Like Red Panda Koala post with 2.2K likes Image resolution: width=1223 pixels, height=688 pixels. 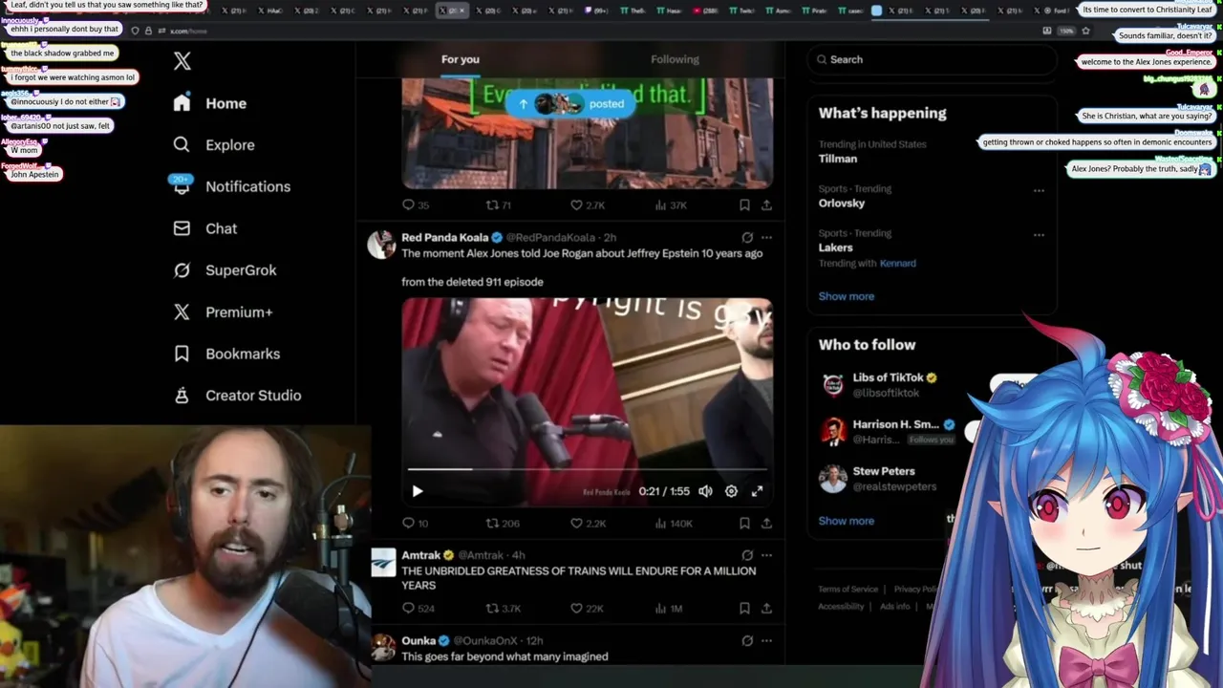[588, 523]
